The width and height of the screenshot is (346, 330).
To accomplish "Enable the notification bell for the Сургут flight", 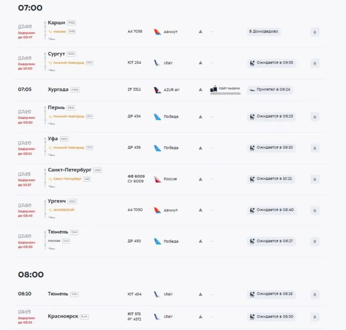I will pyautogui.click(x=315, y=63).
